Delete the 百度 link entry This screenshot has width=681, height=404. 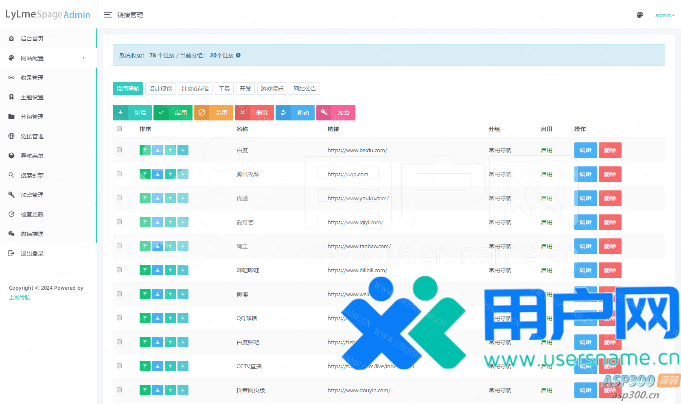pos(610,150)
